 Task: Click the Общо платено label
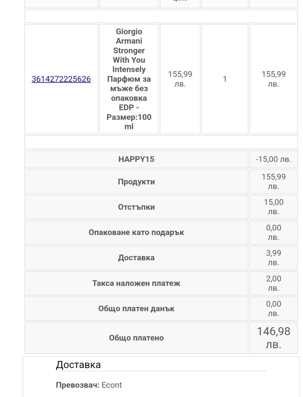(136, 338)
